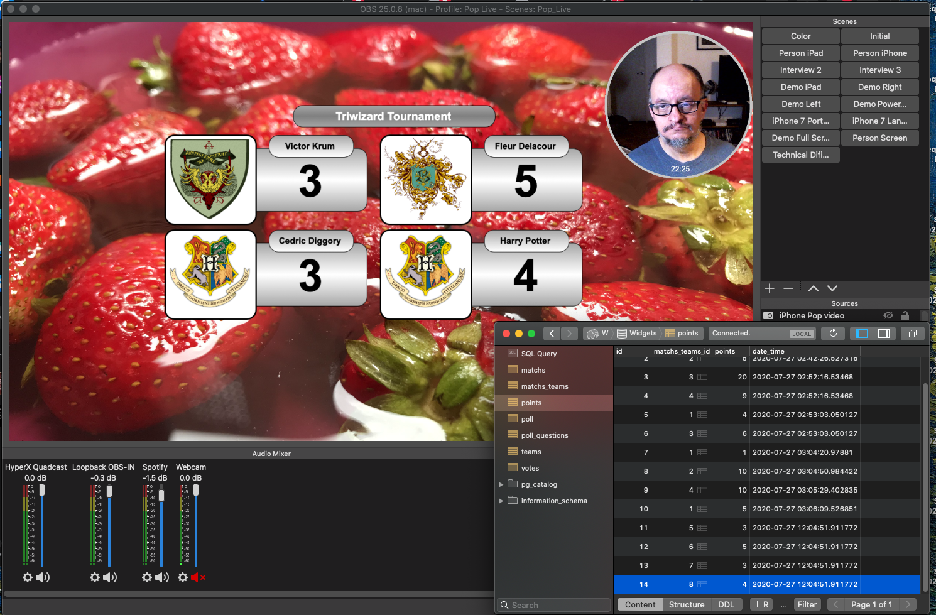Mute the HyperX Quadcast audio source
Screen dimensions: 936x615
43,577
